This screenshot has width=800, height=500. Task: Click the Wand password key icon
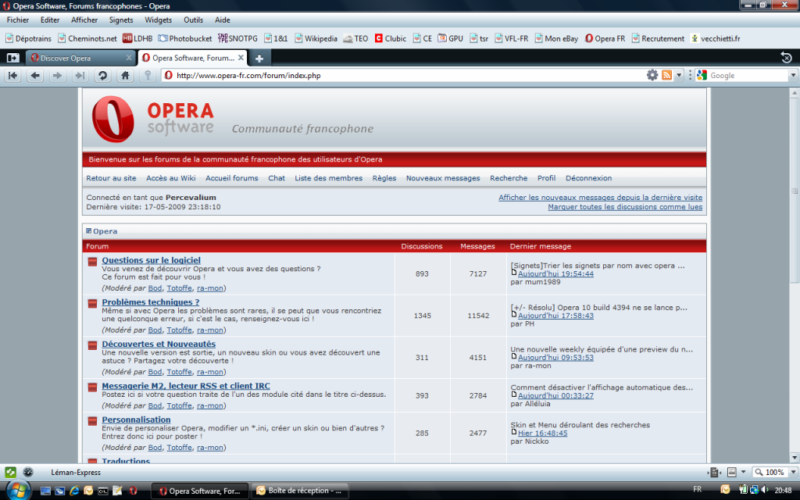pos(148,76)
